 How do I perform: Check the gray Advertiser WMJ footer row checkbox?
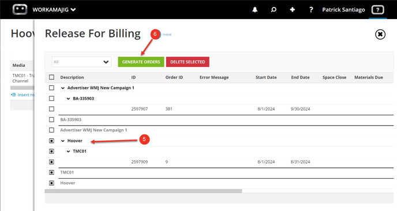[x=51, y=130]
